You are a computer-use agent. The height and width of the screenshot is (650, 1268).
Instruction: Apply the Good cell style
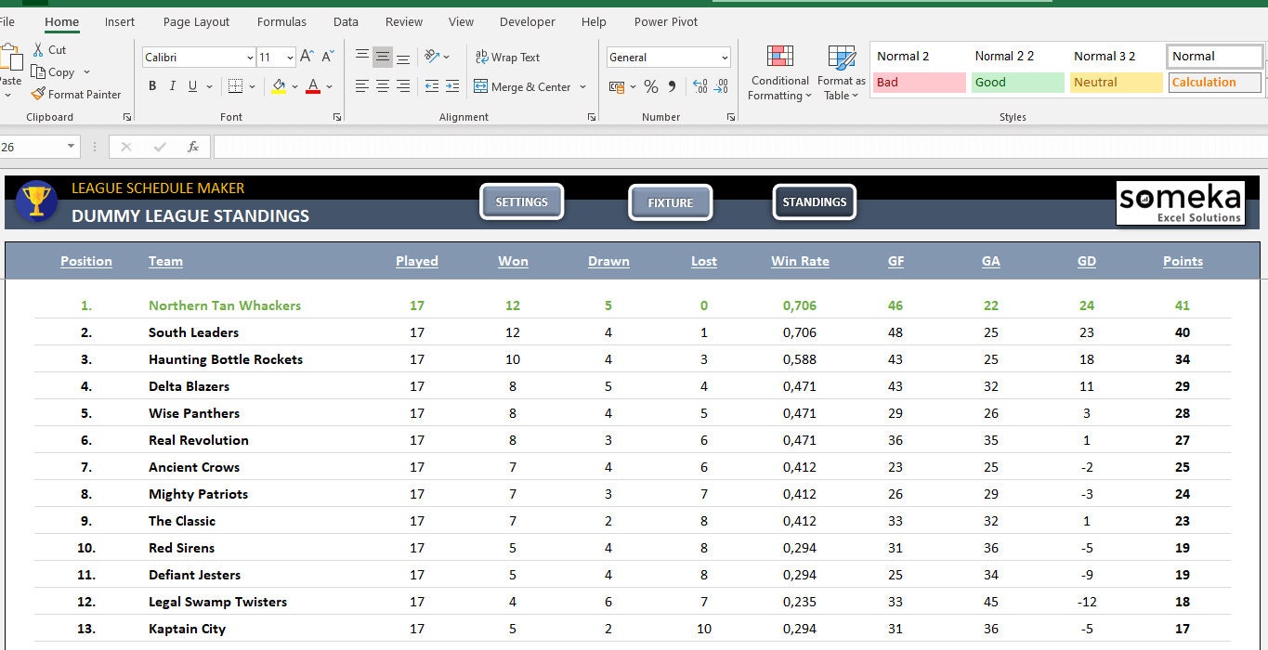[x=1017, y=83]
